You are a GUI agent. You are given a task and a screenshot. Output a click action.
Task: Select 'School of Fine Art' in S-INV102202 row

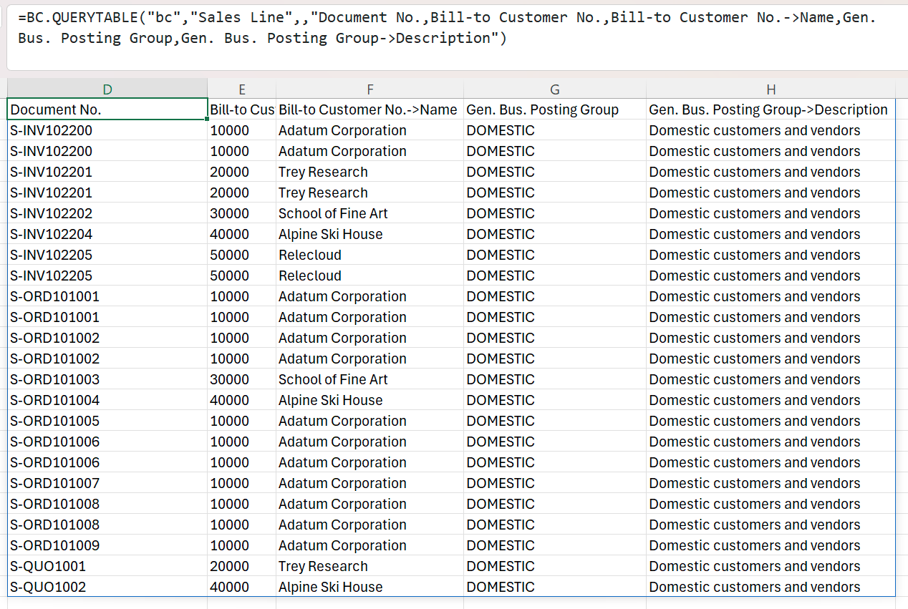pos(370,213)
